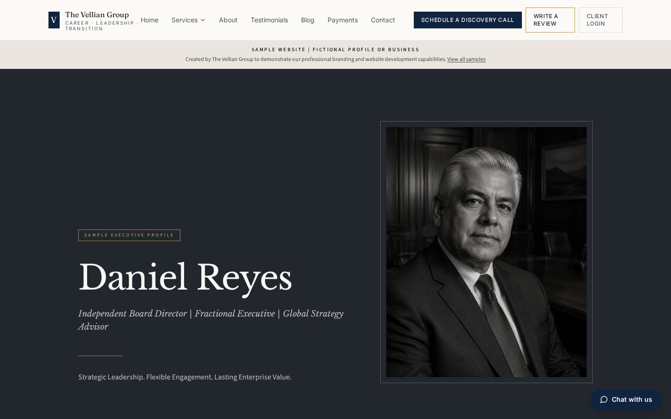Click the Daniel Reyes heading

pyautogui.click(x=185, y=278)
